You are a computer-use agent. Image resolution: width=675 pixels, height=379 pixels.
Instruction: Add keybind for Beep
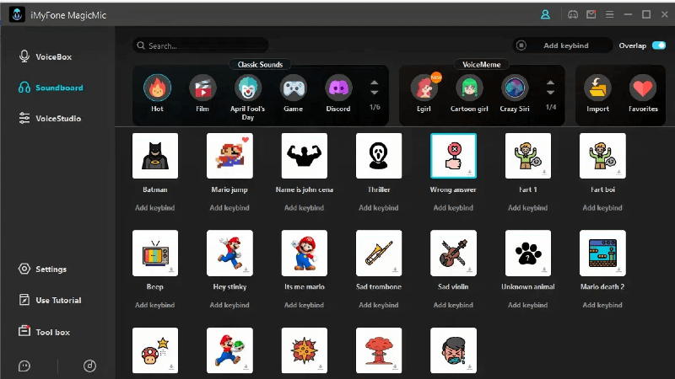tap(155, 305)
